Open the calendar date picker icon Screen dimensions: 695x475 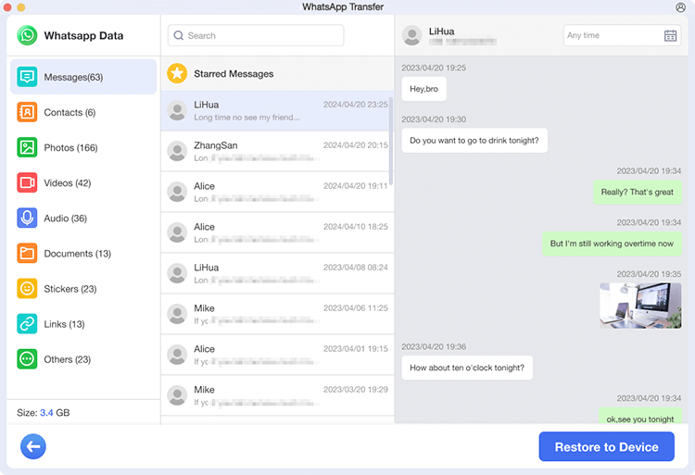(670, 35)
